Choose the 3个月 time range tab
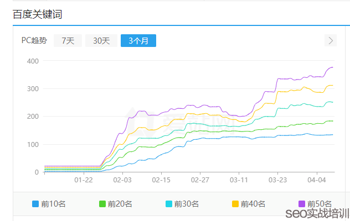 click(x=138, y=40)
